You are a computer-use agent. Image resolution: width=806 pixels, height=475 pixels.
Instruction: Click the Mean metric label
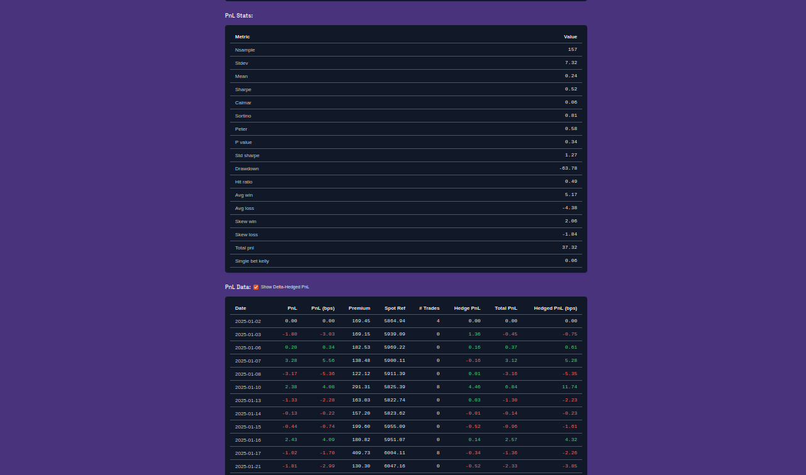241,76
